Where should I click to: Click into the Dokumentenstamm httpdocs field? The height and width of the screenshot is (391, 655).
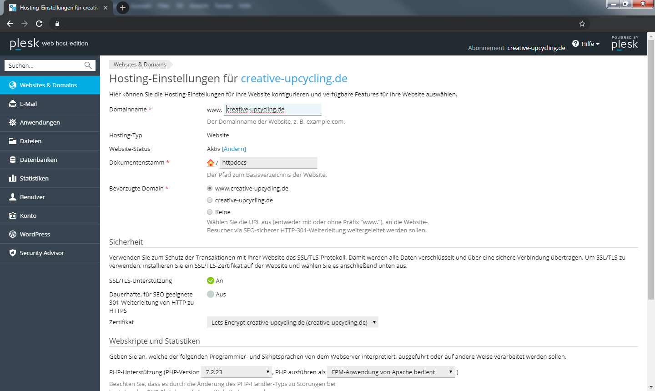268,162
